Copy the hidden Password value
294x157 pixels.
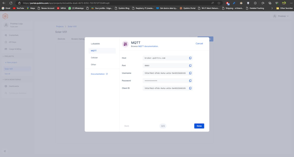[190, 81]
